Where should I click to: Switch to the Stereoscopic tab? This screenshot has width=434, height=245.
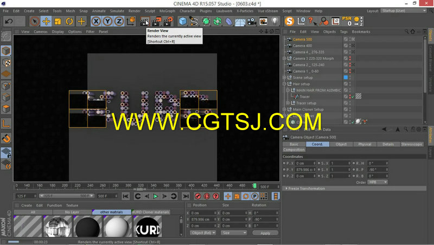click(x=412, y=144)
